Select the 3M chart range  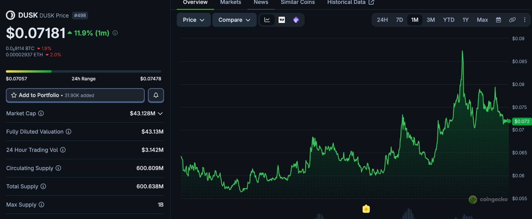[x=431, y=20]
